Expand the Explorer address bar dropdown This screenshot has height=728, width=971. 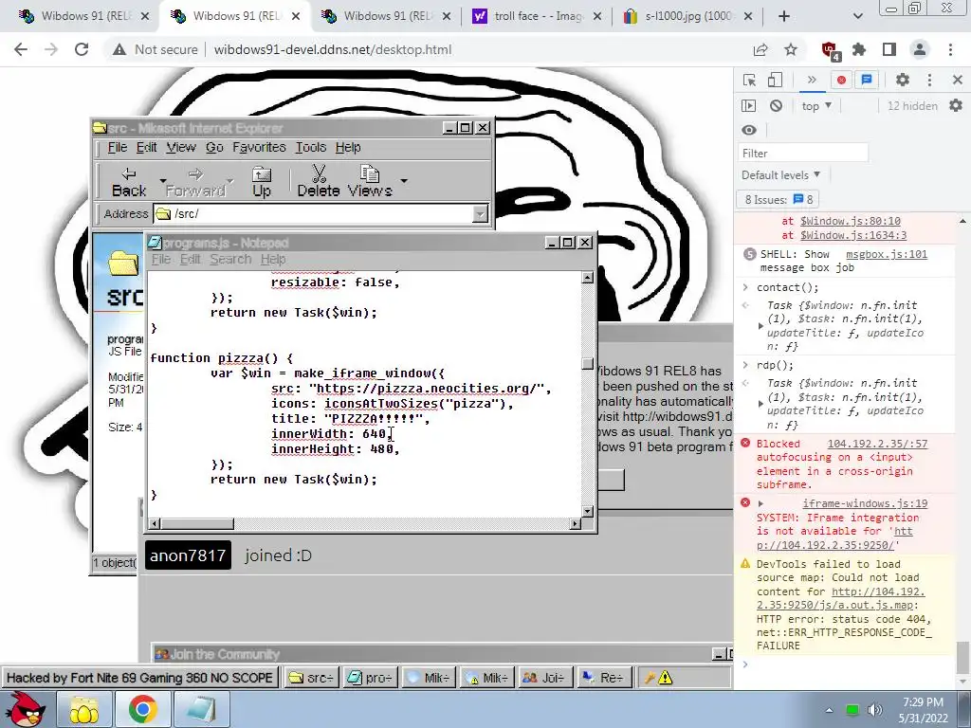pyautogui.click(x=480, y=214)
